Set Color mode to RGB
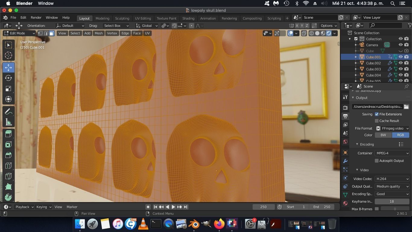The height and width of the screenshot is (232, 412). pos(401,135)
